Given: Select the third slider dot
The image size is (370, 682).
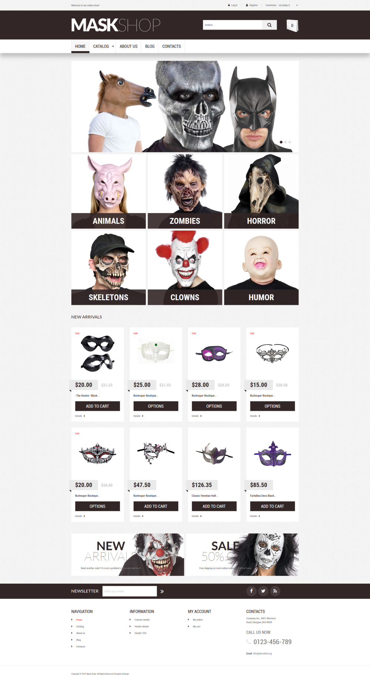Looking at the screenshot, I should [290, 142].
